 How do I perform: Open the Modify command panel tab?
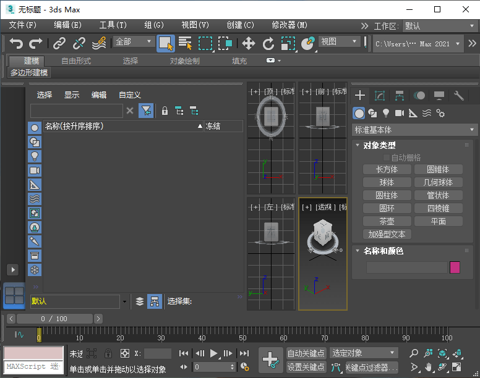click(380, 96)
